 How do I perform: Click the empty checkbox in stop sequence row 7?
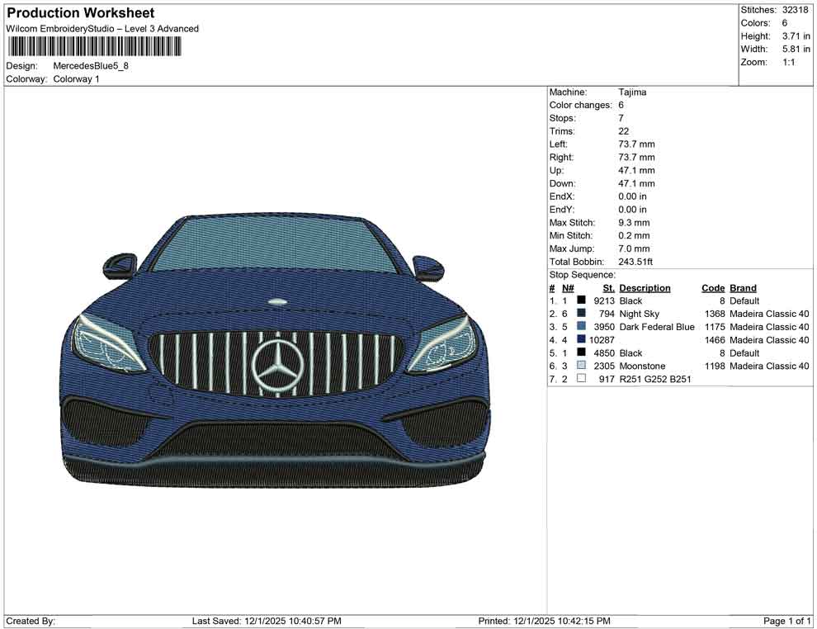point(582,379)
